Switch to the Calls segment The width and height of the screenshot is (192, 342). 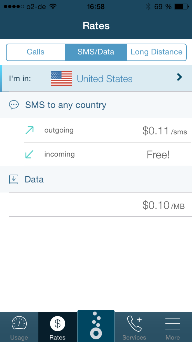36,52
